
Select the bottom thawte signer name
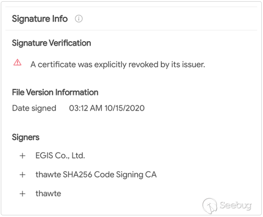coord(48,194)
